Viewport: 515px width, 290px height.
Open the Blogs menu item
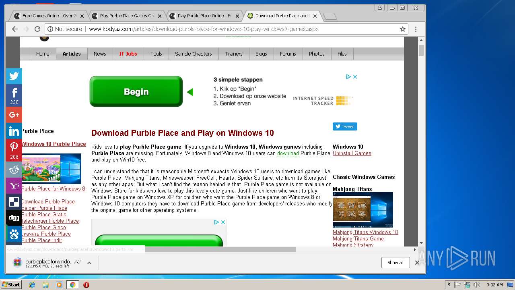click(x=261, y=54)
